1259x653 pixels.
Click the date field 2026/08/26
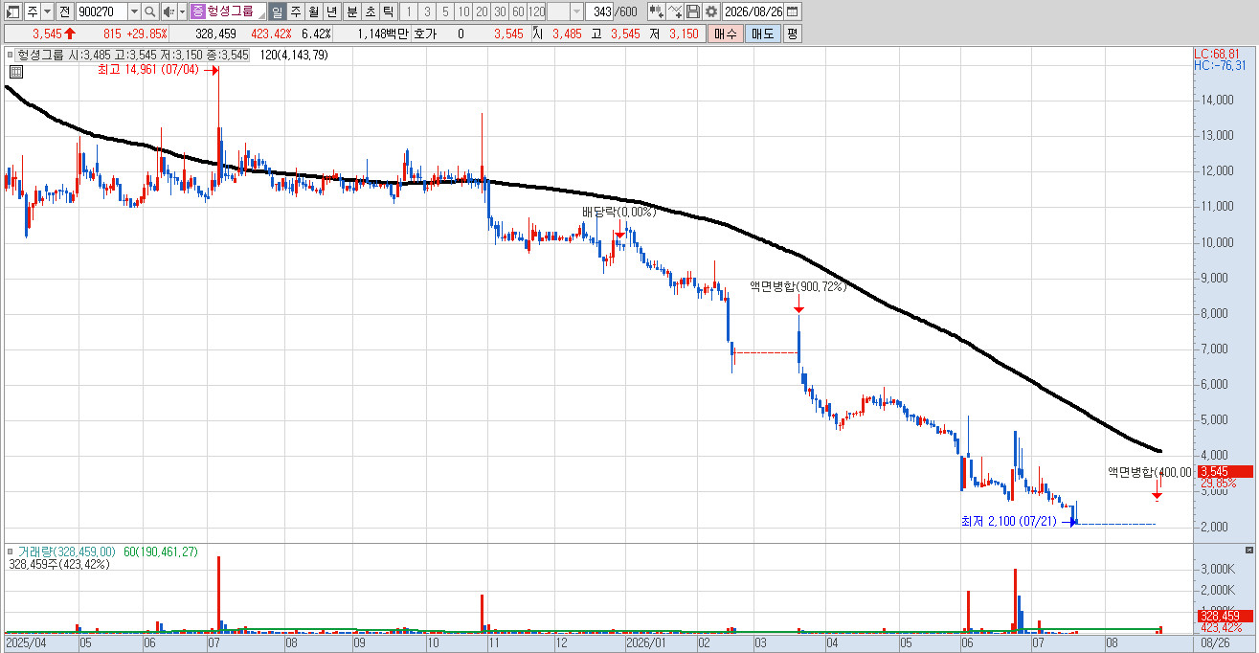pos(753,11)
